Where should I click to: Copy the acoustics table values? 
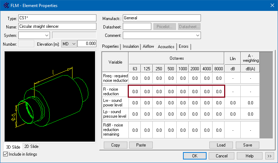tap(115, 145)
